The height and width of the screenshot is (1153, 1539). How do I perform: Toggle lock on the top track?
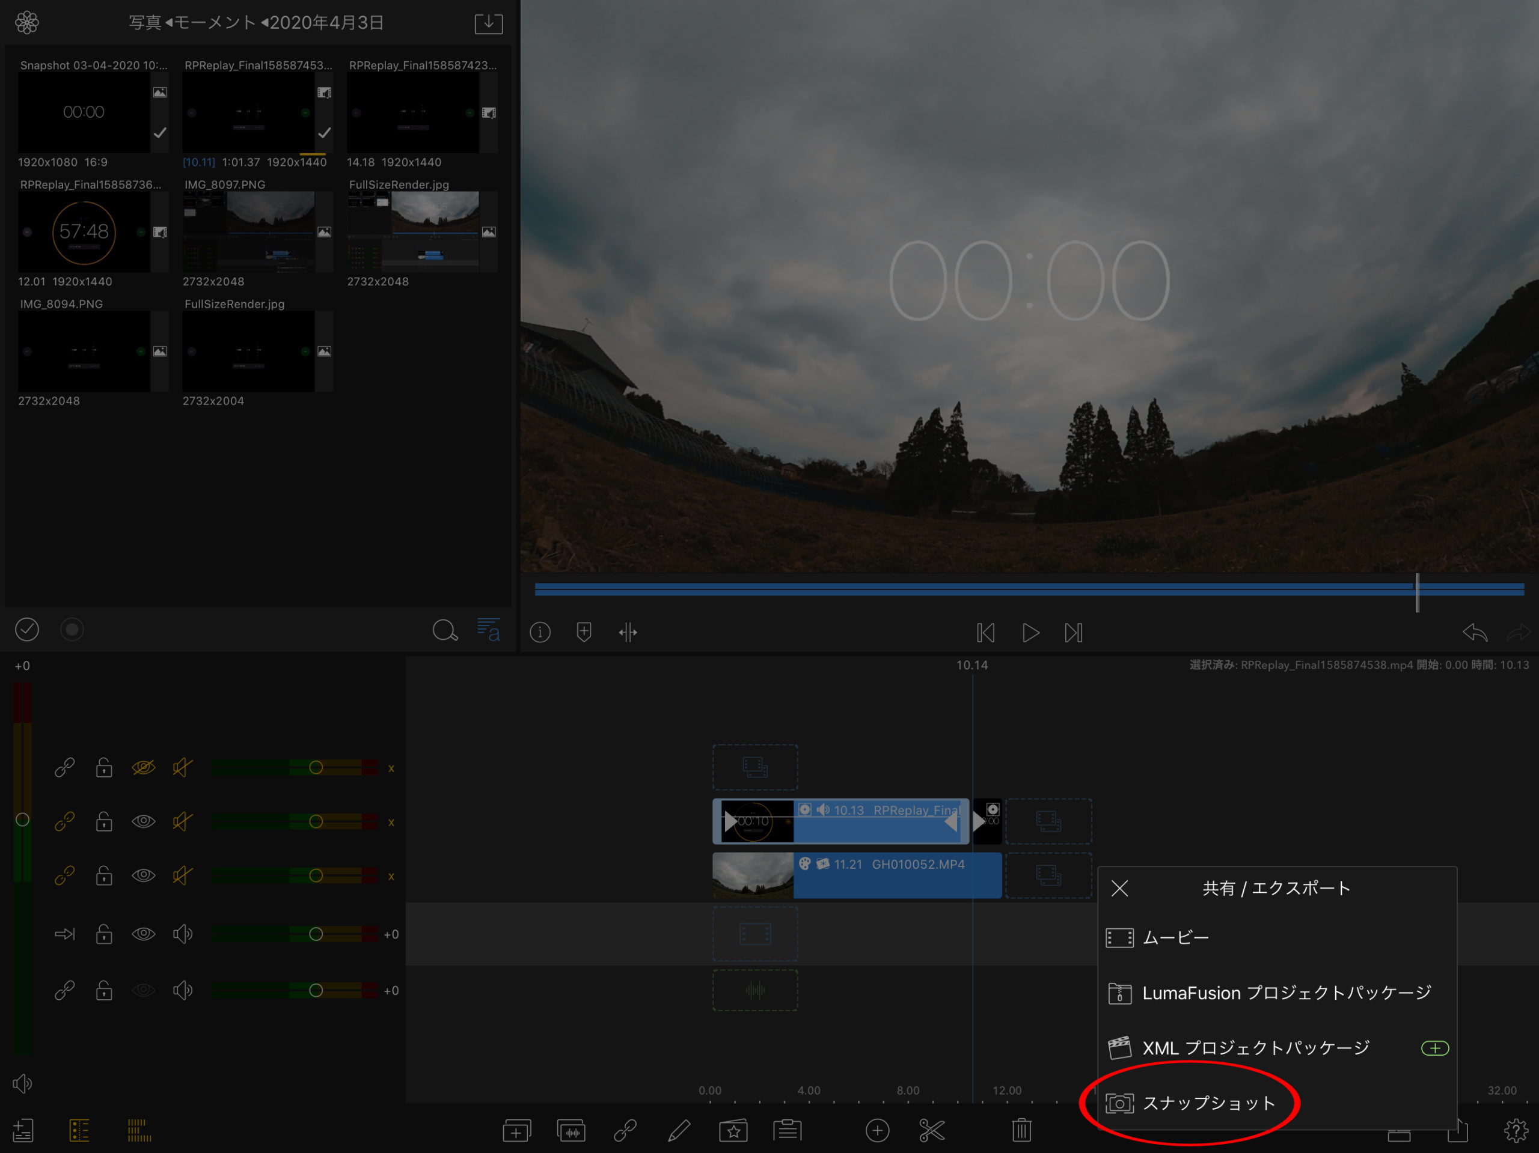pos(105,767)
